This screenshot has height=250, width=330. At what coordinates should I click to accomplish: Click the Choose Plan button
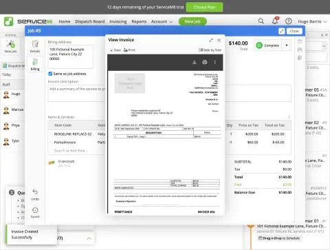[x=204, y=8]
